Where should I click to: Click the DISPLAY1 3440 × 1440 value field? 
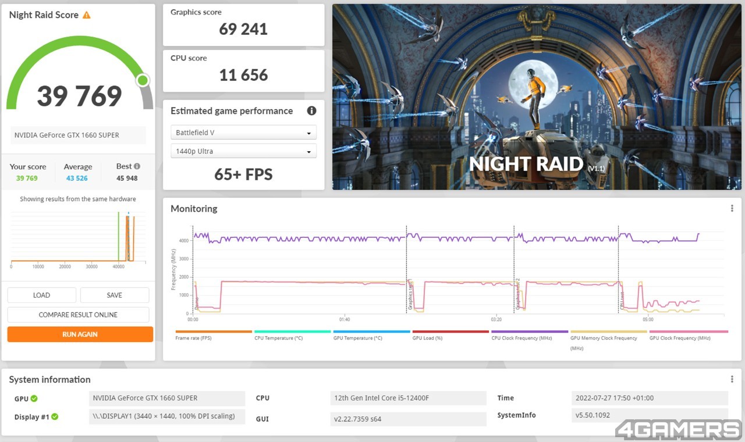tap(168, 416)
